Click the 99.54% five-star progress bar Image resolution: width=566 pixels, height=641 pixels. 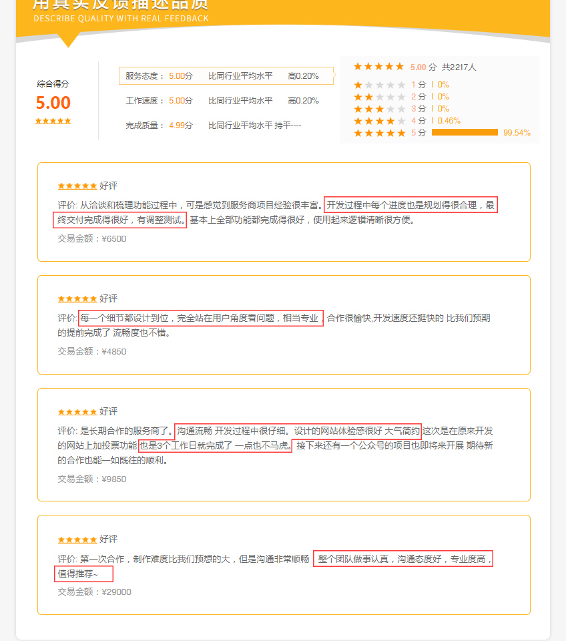(465, 132)
